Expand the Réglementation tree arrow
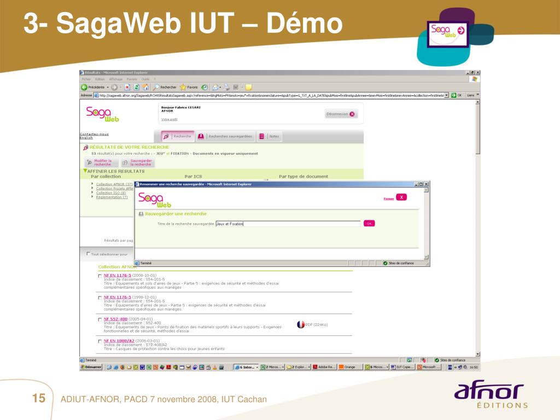 tap(92, 197)
